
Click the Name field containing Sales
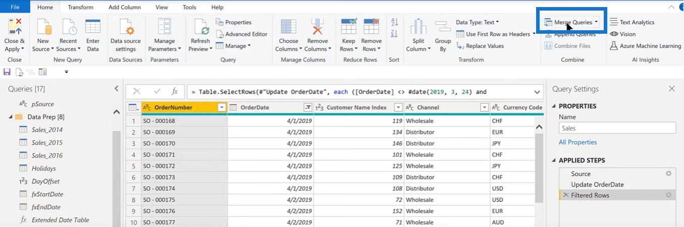click(617, 128)
